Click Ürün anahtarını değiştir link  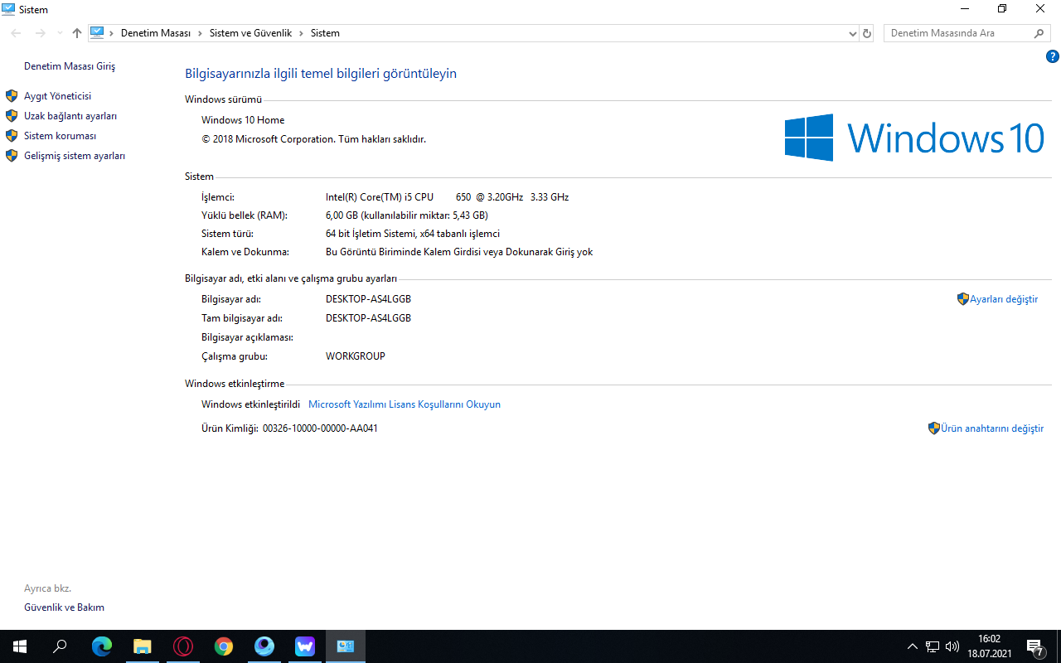pyautogui.click(x=992, y=428)
